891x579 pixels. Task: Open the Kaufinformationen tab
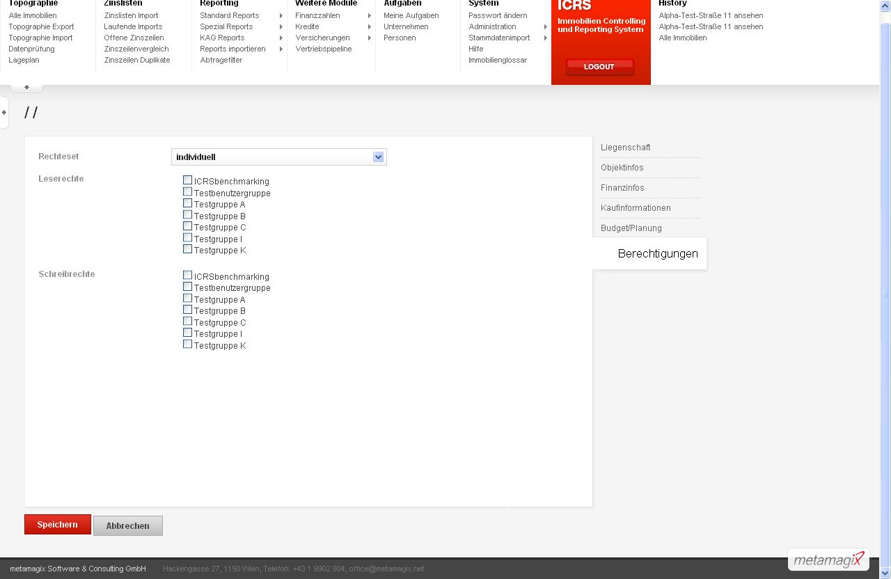[636, 208]
